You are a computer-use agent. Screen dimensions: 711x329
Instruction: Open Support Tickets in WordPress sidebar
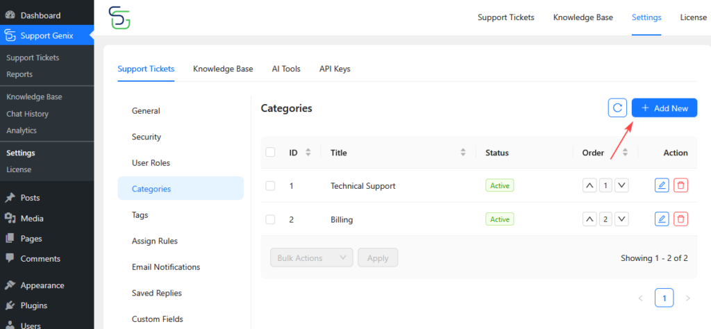tap(33, 58)
